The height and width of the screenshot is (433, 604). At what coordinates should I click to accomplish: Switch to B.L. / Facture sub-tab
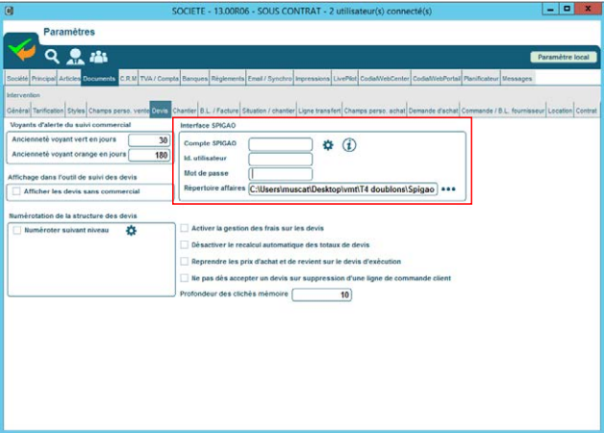(x=218, y=111)
